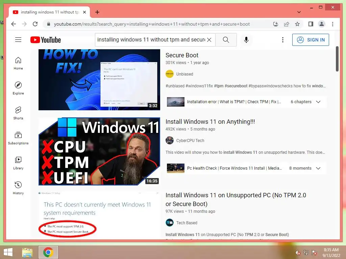Screen dimensions: 346x259
Task: Click the Unbiased channel avatar
Action: coord(170,74)
